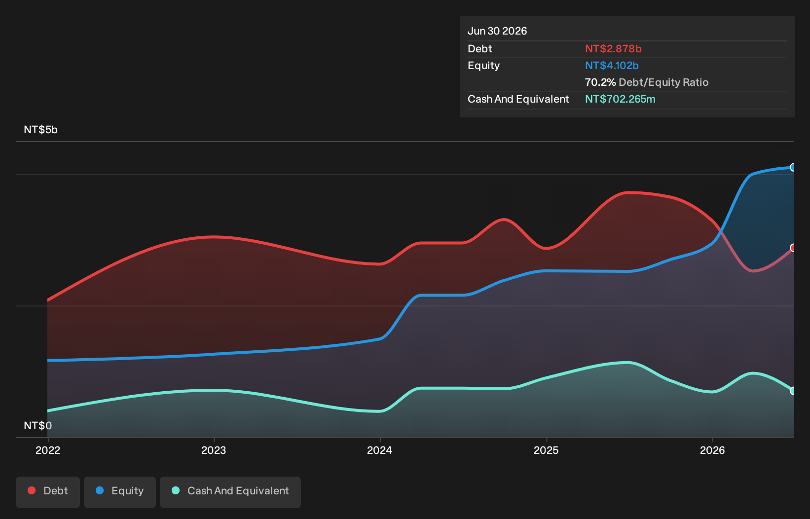The width and height of the screenshot is (810, 519).
Task: Click the NT$0 y-axis label
Action: (x=37, y=426)
